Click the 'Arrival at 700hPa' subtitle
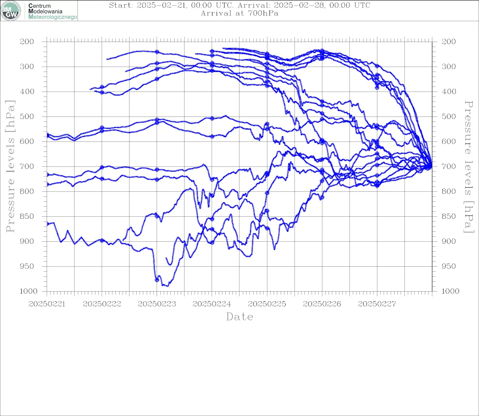The image size is (479, 416). pyautogui.click(x=239, y=13)
